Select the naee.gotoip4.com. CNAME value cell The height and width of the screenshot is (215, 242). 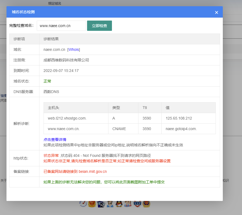(181, 129)
